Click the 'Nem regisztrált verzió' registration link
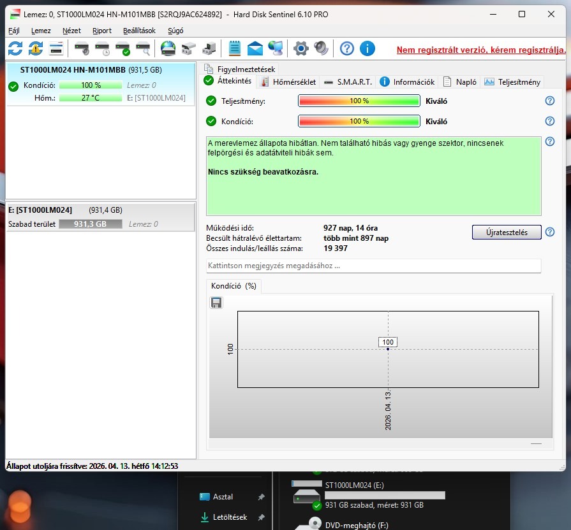This screenshot has width=571, height=530. 481,50
